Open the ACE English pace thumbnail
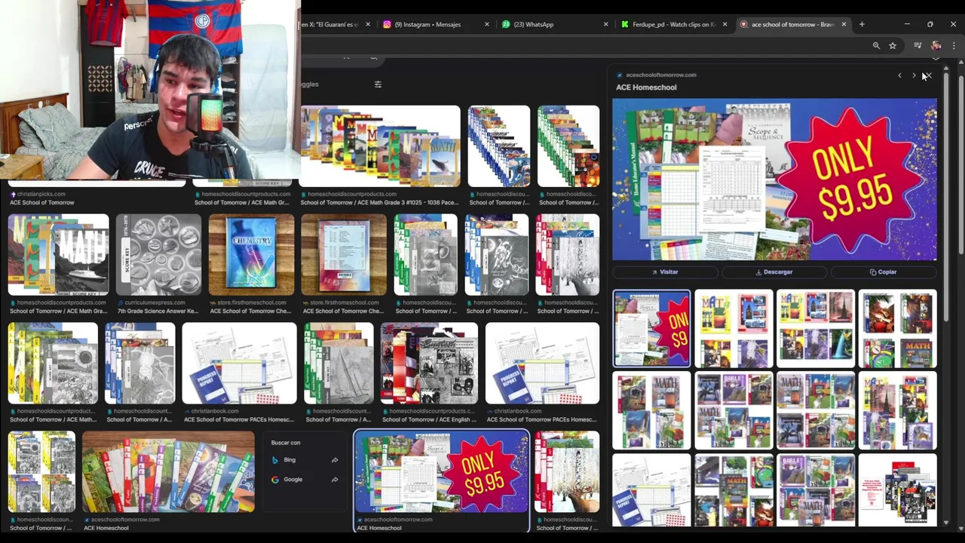Screen dimensions: 965x543 pos(429,364)
